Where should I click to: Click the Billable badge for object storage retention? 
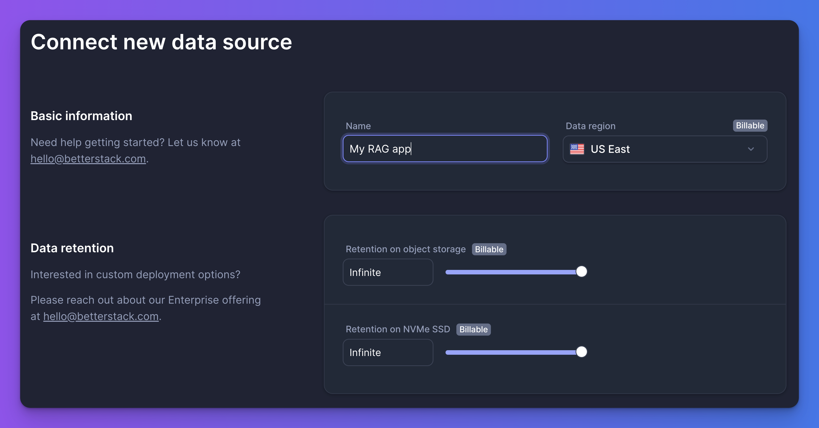click(489, 249)
